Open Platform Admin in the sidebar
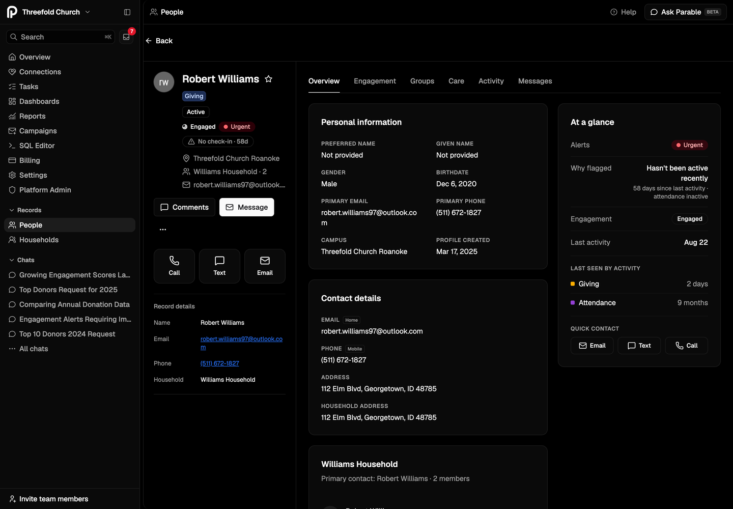The height and width of the screenshot is (509, 733). 70,190
